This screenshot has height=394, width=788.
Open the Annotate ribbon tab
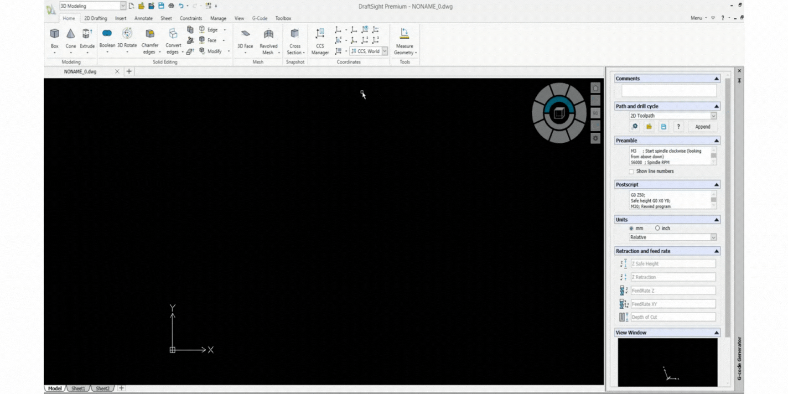tap(143, 18)
